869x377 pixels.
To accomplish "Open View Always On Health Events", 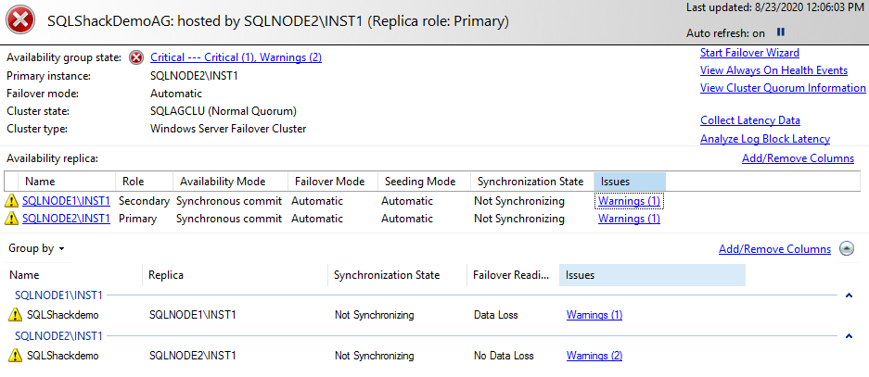I will pyautogui.click(x=773, y=70).
